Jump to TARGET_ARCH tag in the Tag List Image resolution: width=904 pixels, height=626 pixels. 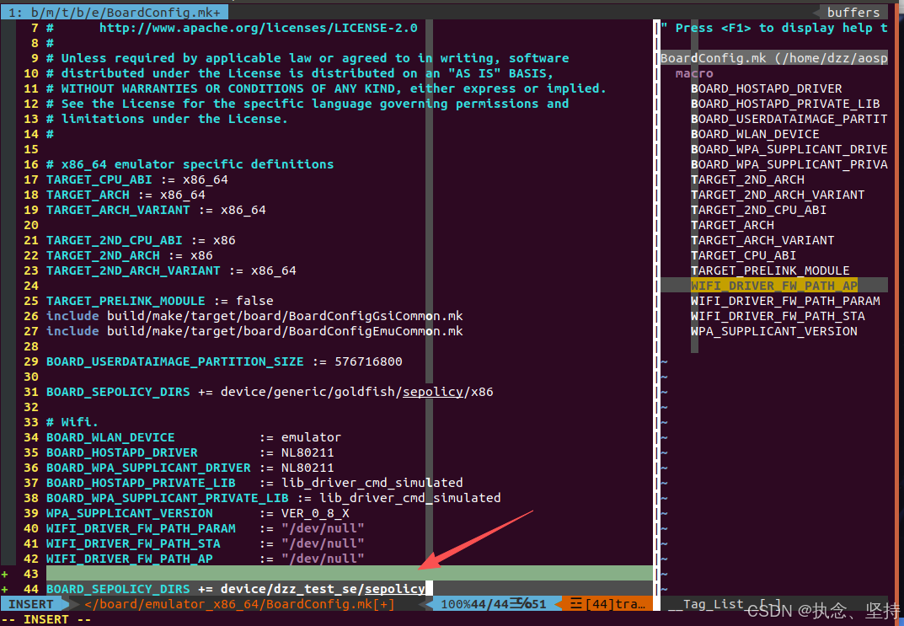click(732, 225)
